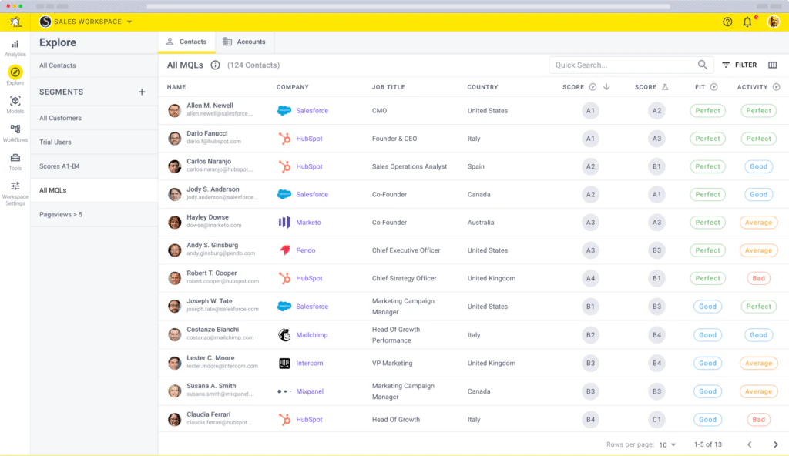Click the column manager icon beside Filter

773,65
